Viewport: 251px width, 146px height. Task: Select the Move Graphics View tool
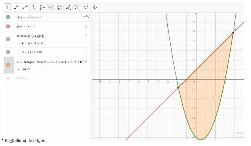coord(94,7)
